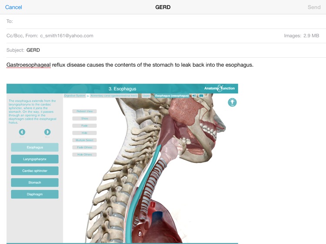The image size is (326, 244).
Task: Tap the Images: 2.9 MB size label
Action: tap(302, 36)
